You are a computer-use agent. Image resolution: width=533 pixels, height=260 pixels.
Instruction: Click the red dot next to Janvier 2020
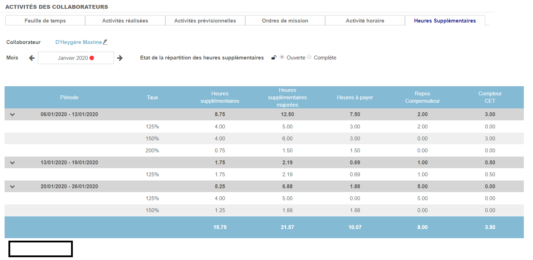coord(92,58)
